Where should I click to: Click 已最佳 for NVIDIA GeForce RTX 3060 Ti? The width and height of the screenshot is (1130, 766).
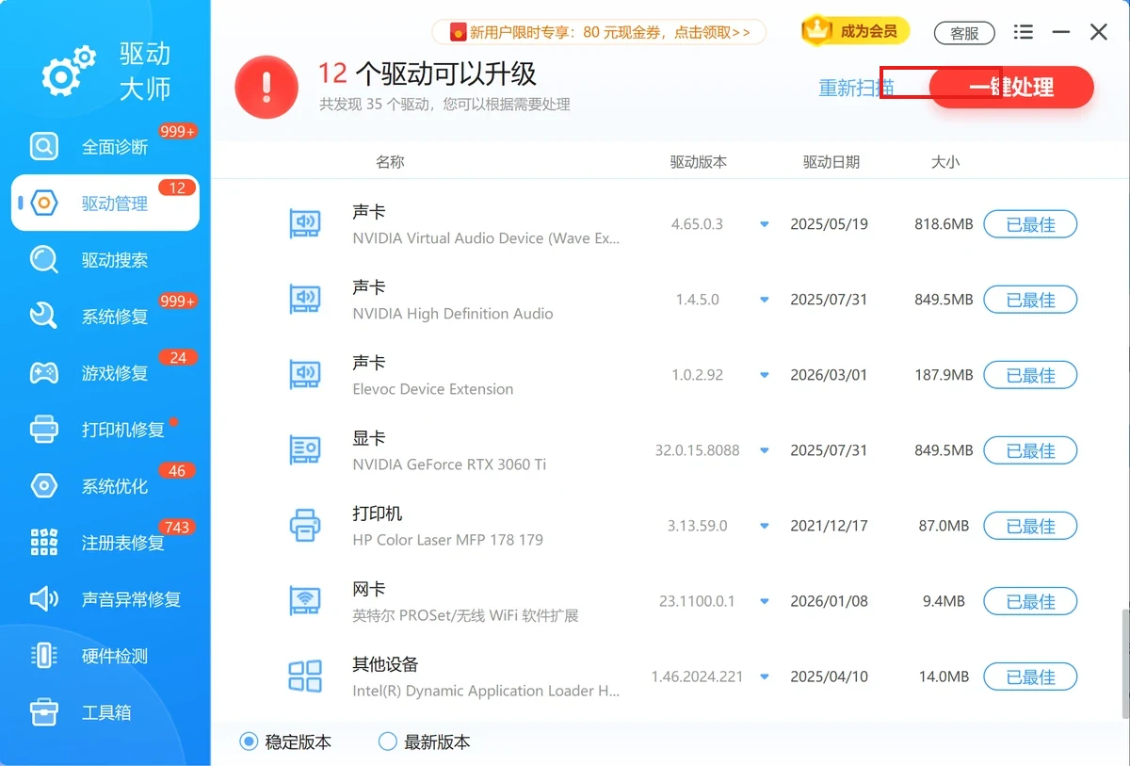(x=1030, y=450)
